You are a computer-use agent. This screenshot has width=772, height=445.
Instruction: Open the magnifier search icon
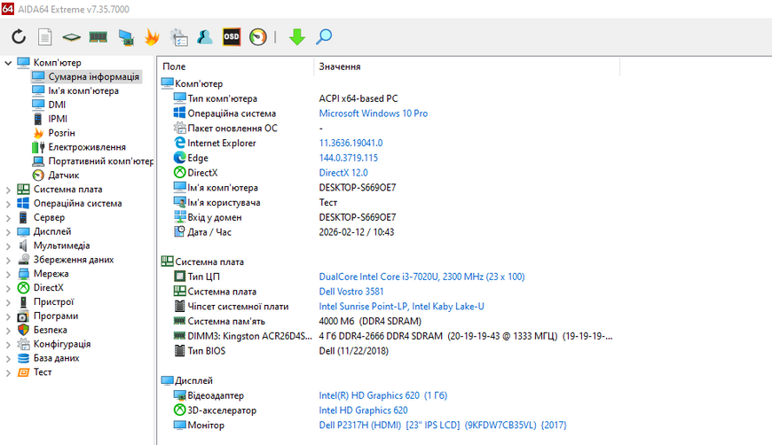point(324,37)
